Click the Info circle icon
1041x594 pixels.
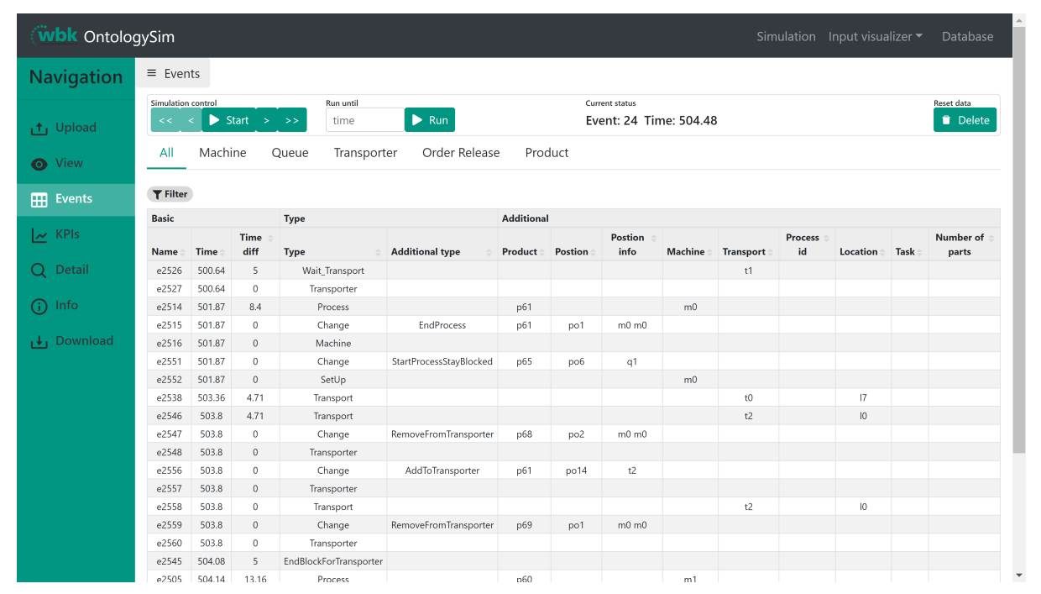pos(39,306)
